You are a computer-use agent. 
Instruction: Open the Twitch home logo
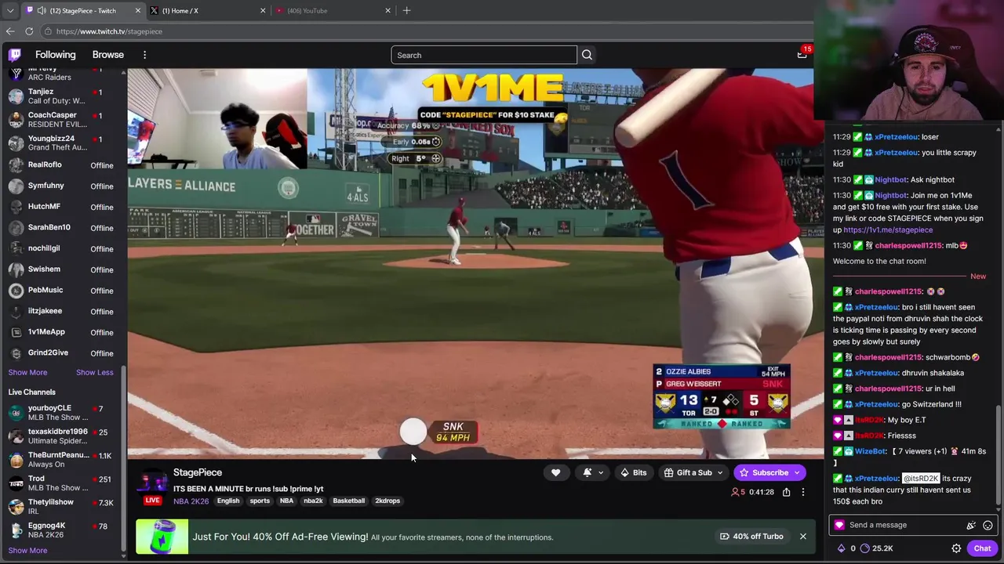click(15, 55)
